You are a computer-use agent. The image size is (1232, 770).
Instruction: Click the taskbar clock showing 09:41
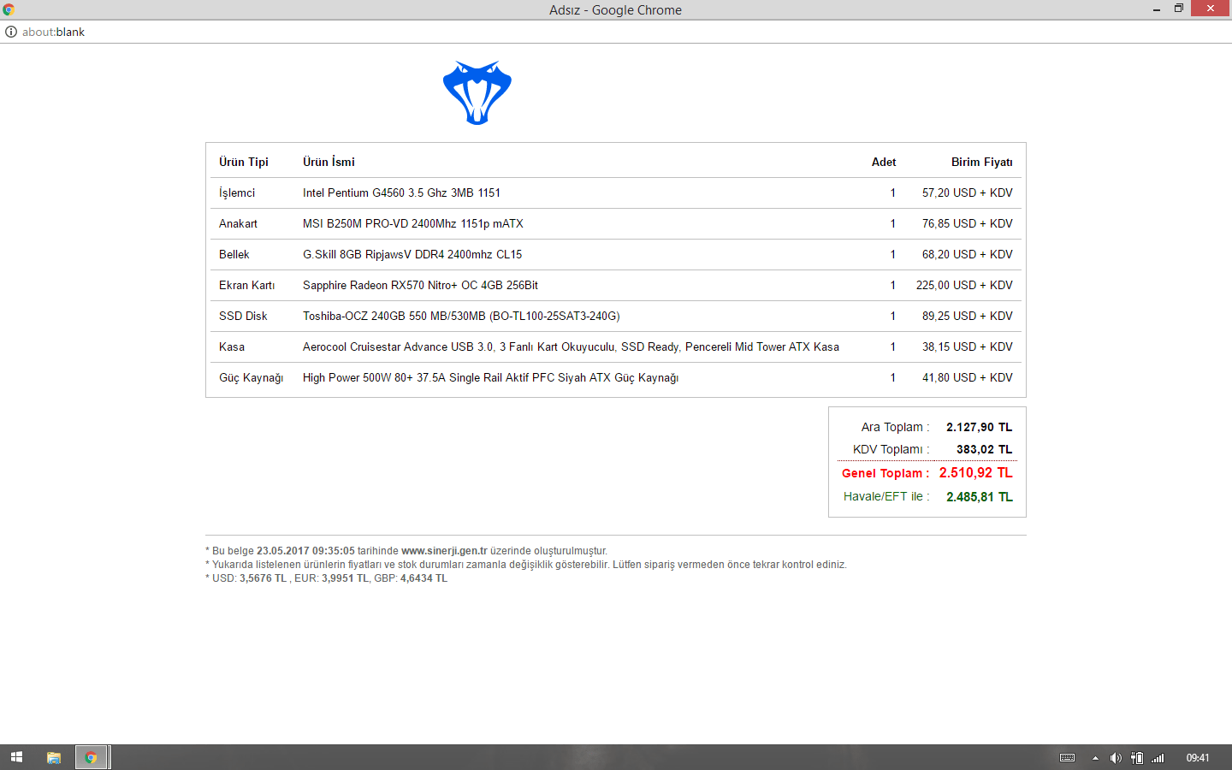coord(1198,758)
